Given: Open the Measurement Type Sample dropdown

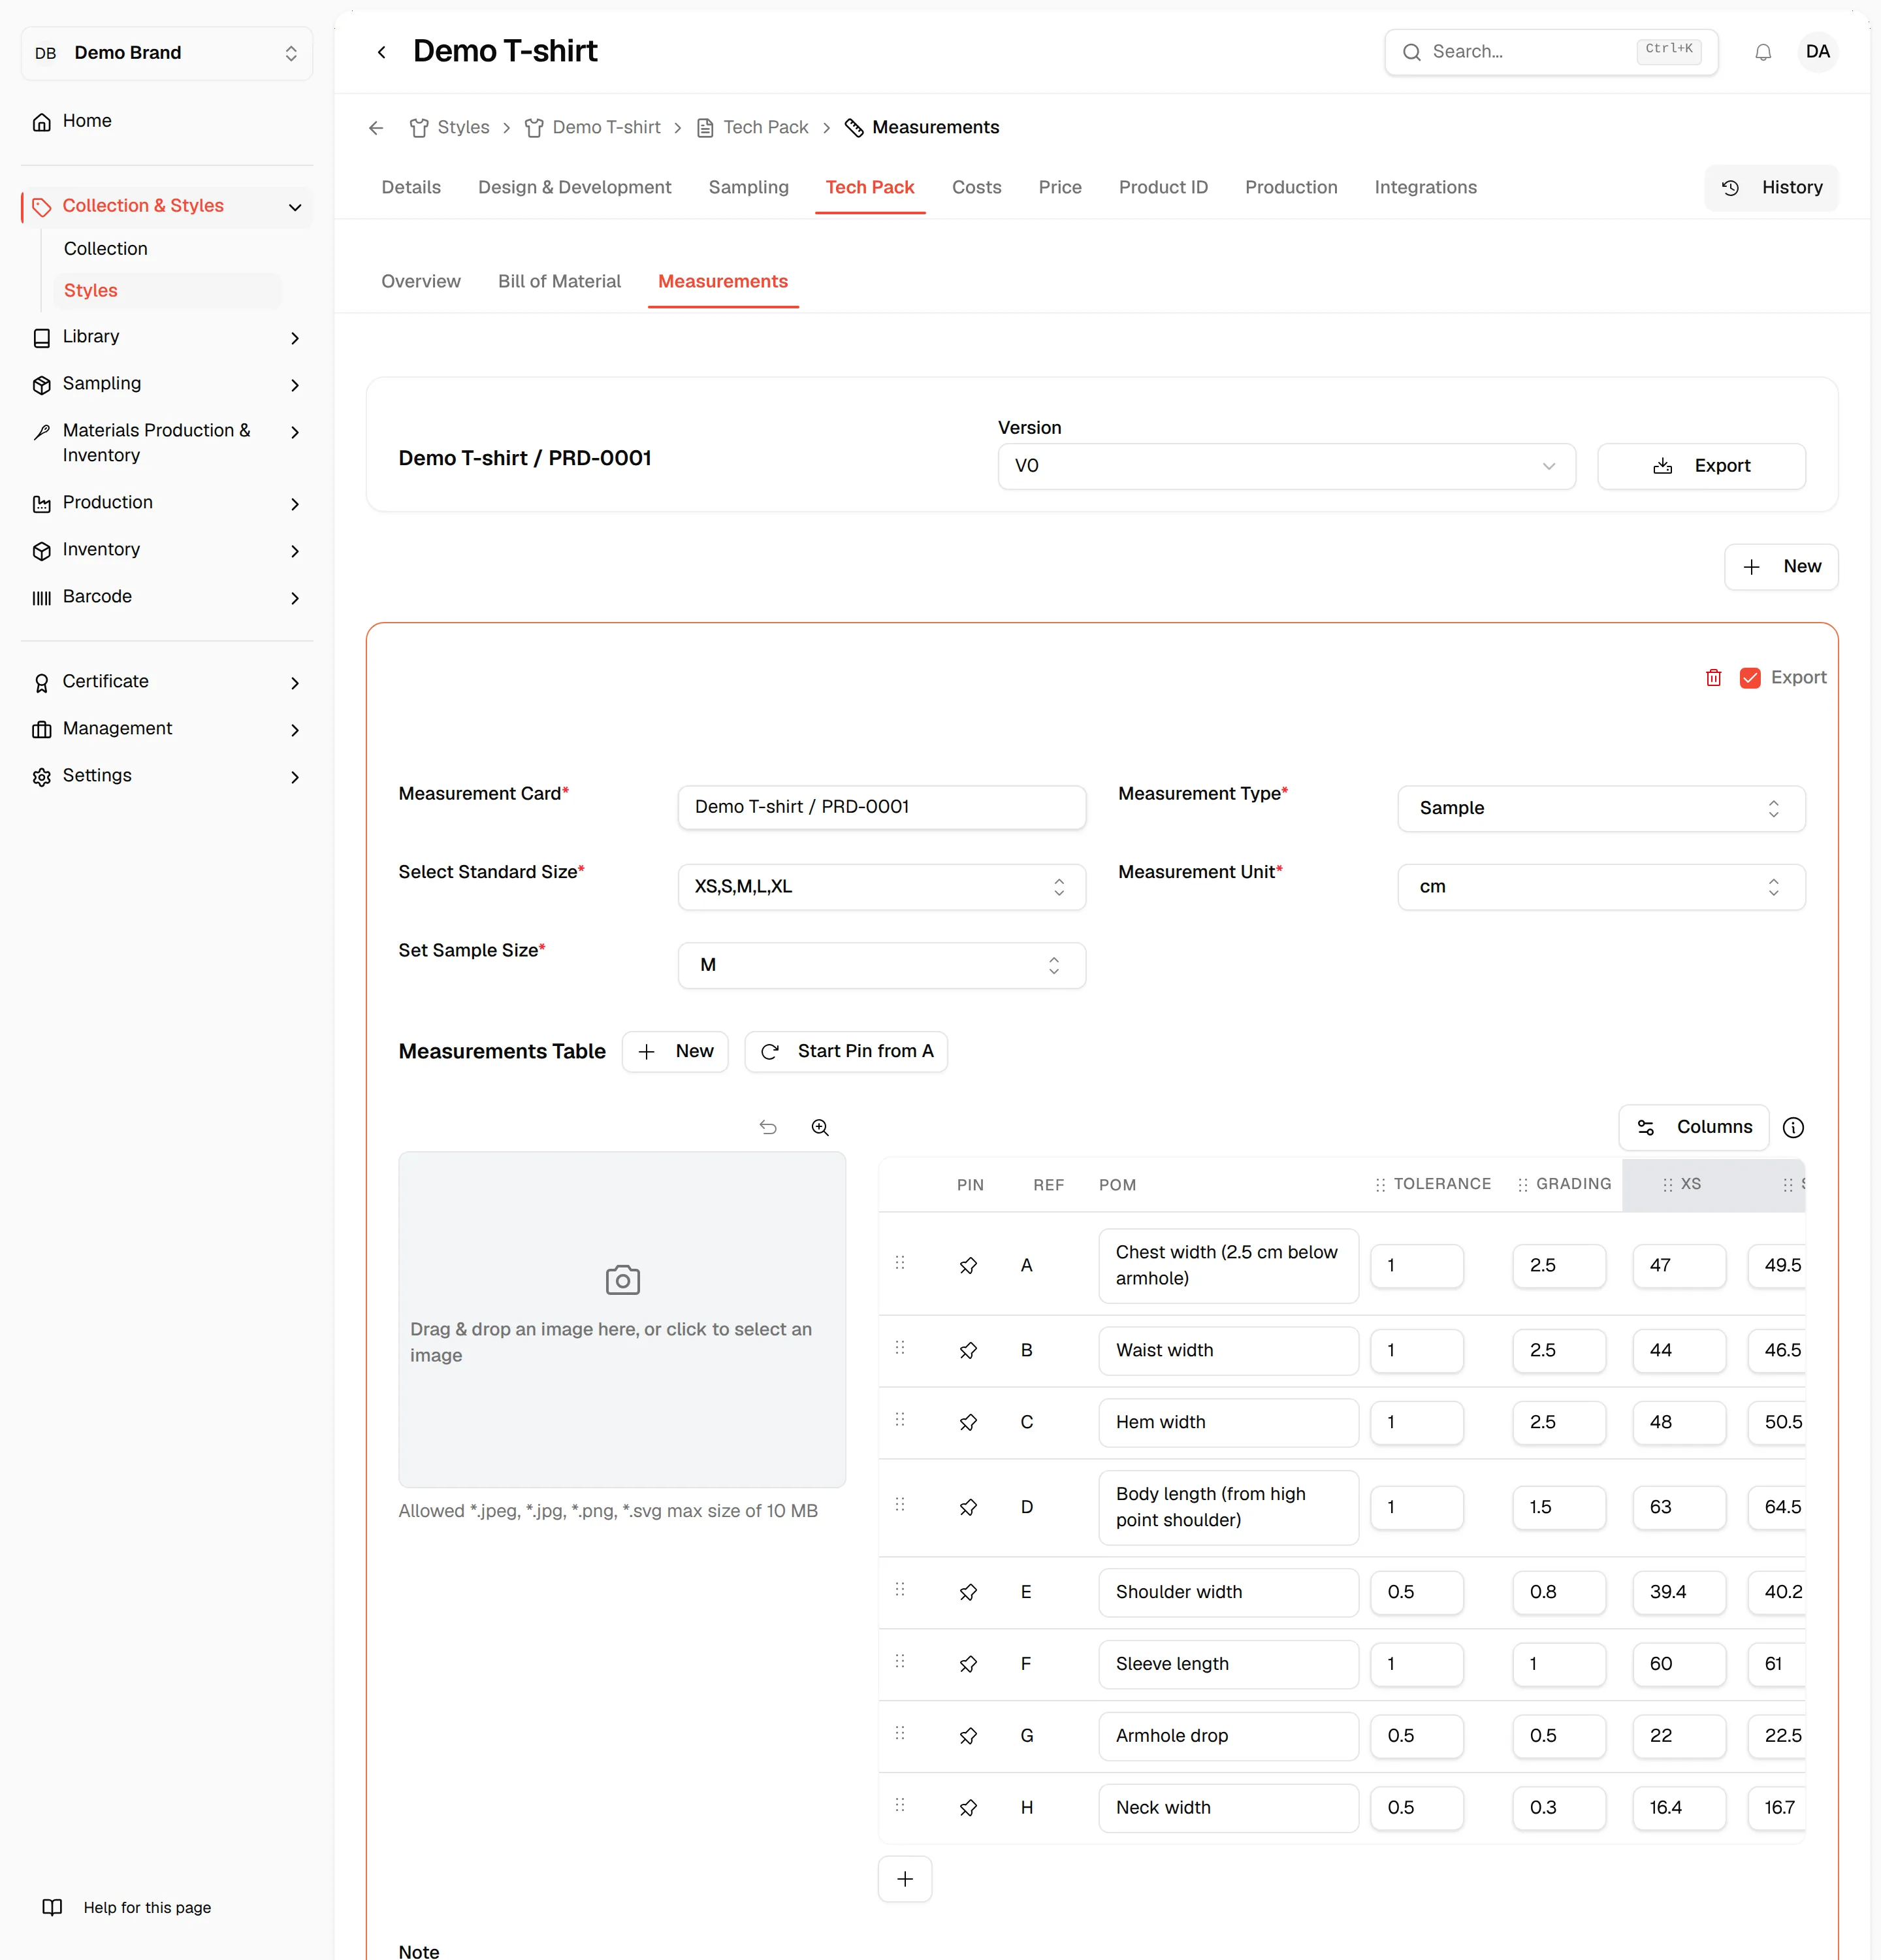Looking at the screenshot, I should pyautogui.click(x=1601, y=808).
